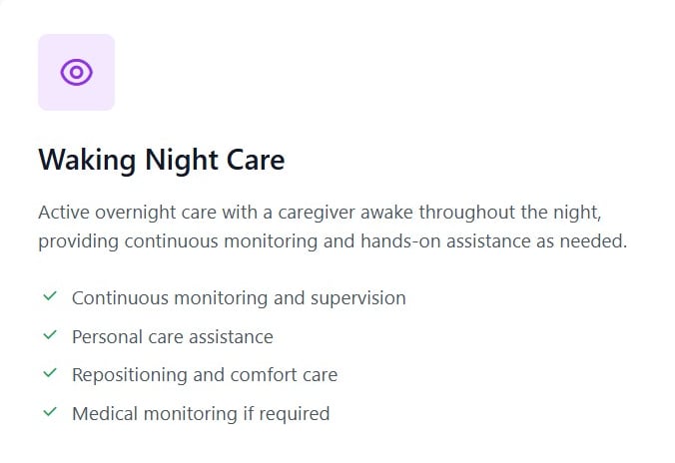Click the word Care in the heading
Screen dimensions: 675x463
256,160
